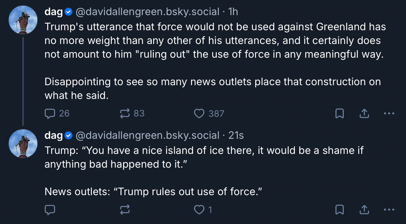Screen dimensions: 406x224
Task: Open the 21s timestamp on second post
Action: click(236, 136)
